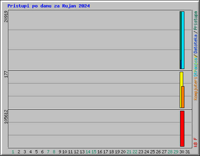Select day 30 on the x-axis
Screen dimensions: 200x156
click(x=182, y=152)
